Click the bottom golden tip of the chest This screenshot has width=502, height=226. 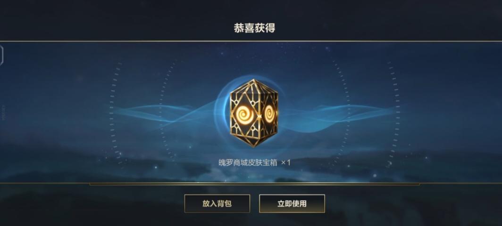[x=254, y=145]
